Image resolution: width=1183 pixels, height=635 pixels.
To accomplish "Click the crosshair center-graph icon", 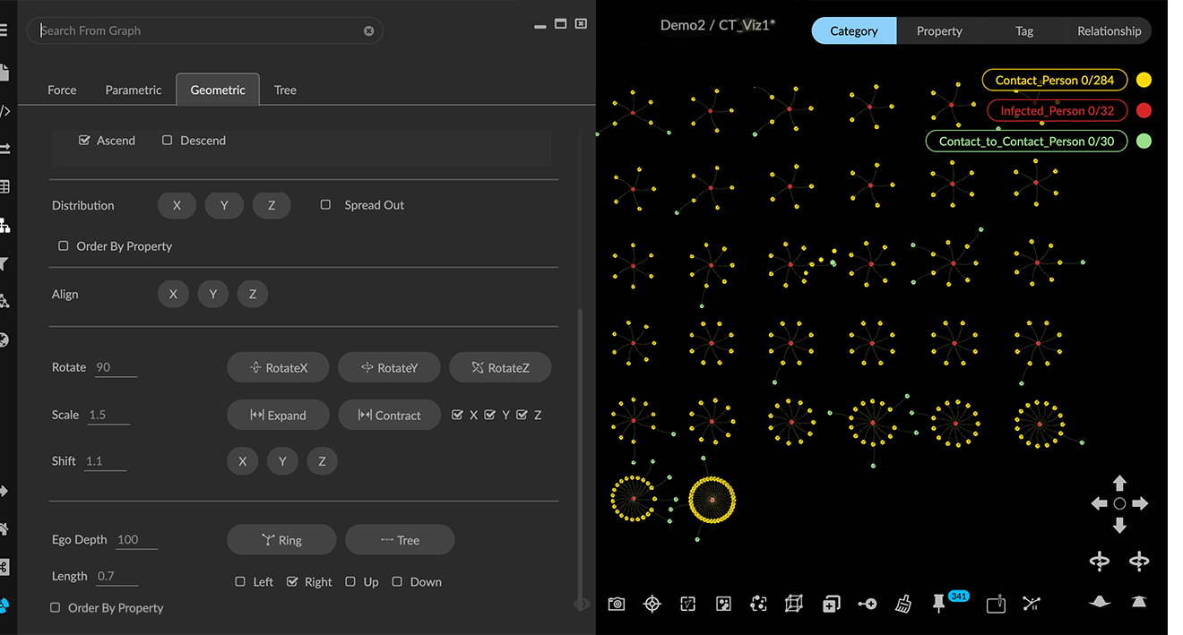I will click(652, 605).
